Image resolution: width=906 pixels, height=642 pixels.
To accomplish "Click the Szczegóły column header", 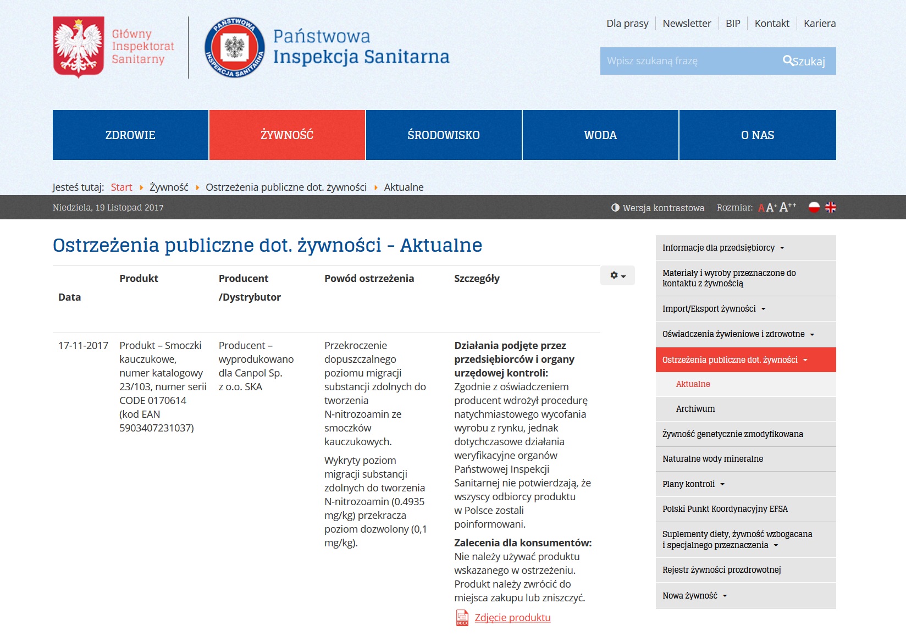I will coord(477,279).
